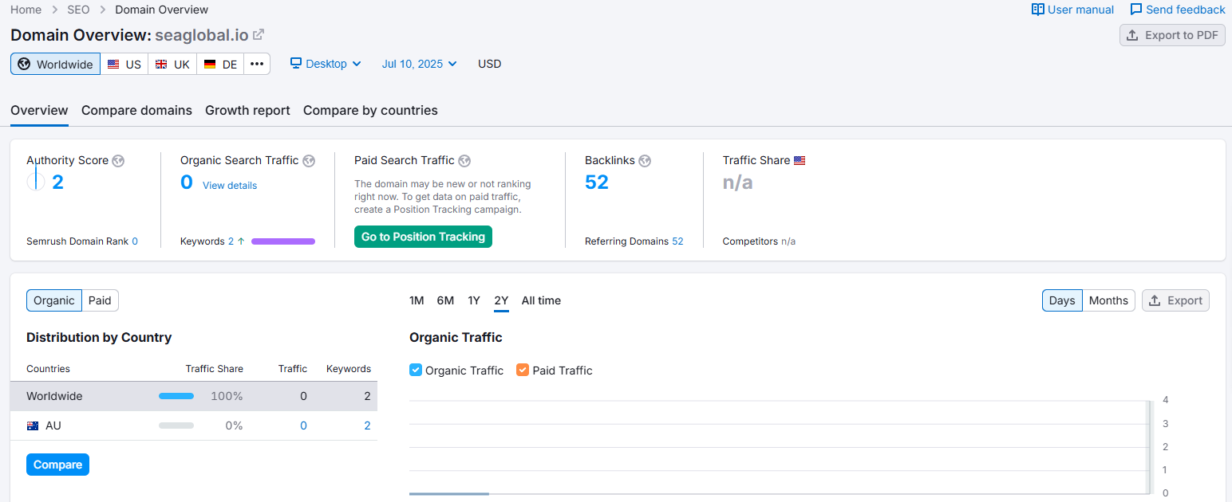Open the Desktop device dropdown
The height and width of the screenshot is (502, 1232).
(326, 64)
